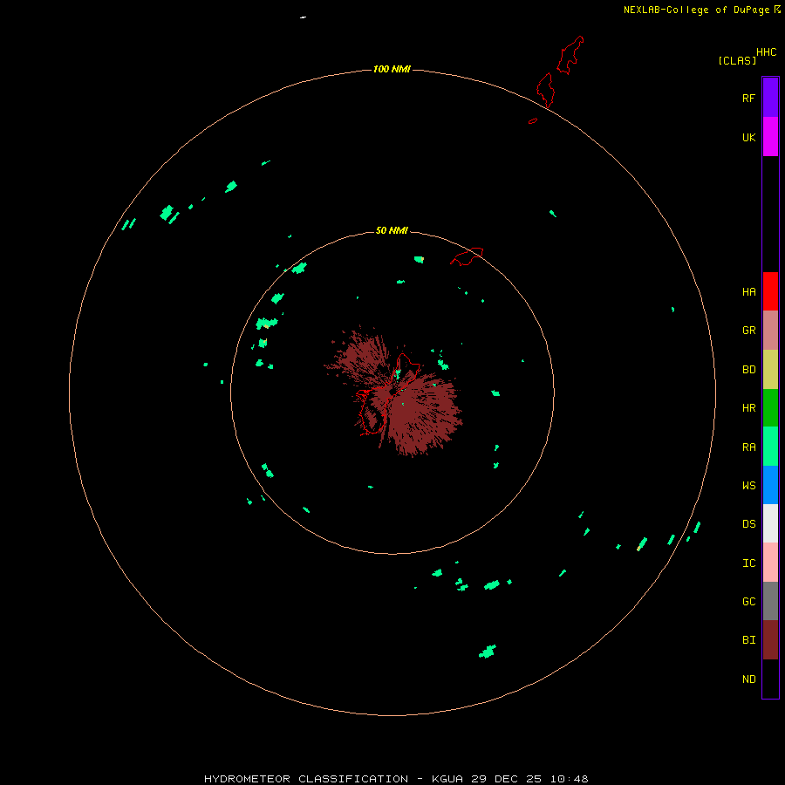Click the DS legend label

tap(748, 524)
